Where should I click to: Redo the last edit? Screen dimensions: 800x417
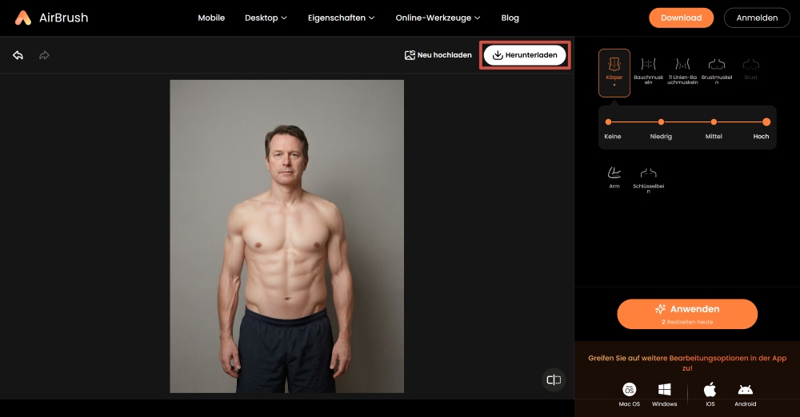[44, 55]
